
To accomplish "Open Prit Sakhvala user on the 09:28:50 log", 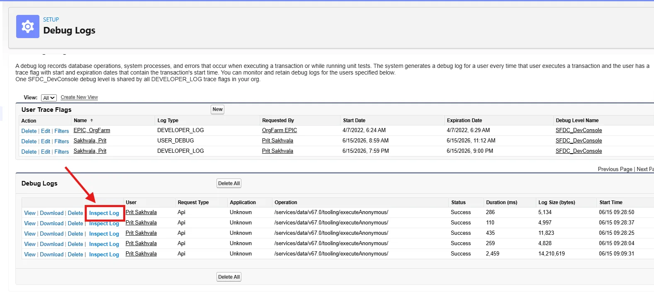I will (x=141, y=212).
